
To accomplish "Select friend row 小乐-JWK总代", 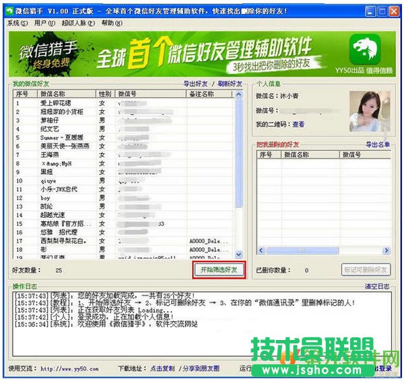I will pyautogui.click(x=124, y=189).
